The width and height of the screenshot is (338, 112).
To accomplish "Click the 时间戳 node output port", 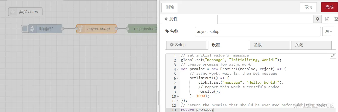I will (x=62, y=29).
